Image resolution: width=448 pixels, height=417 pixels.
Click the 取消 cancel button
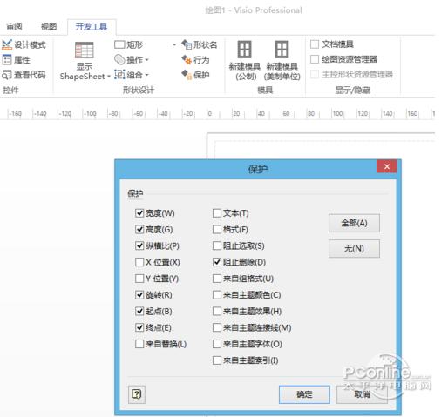tap(362, 394)
